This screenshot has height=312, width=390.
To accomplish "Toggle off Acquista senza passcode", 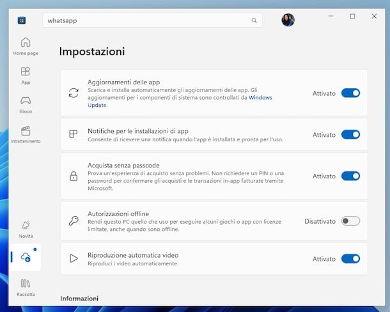I will 350,176.
